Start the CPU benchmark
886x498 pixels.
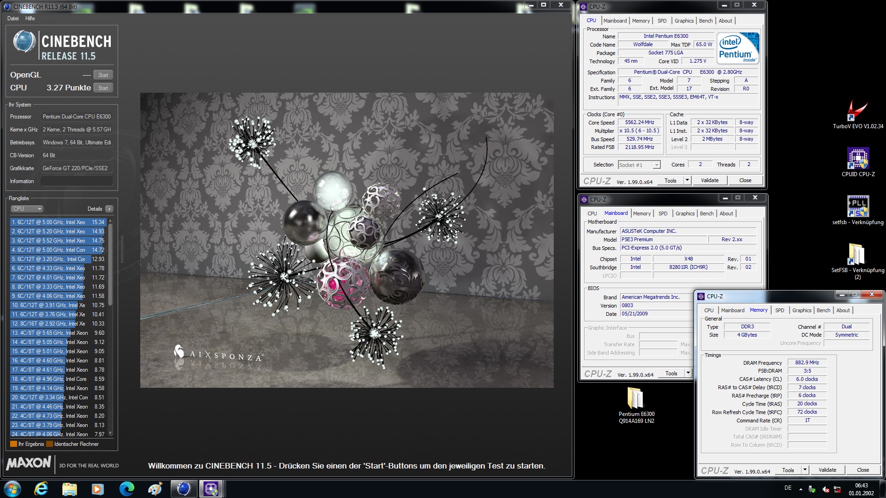103,88
